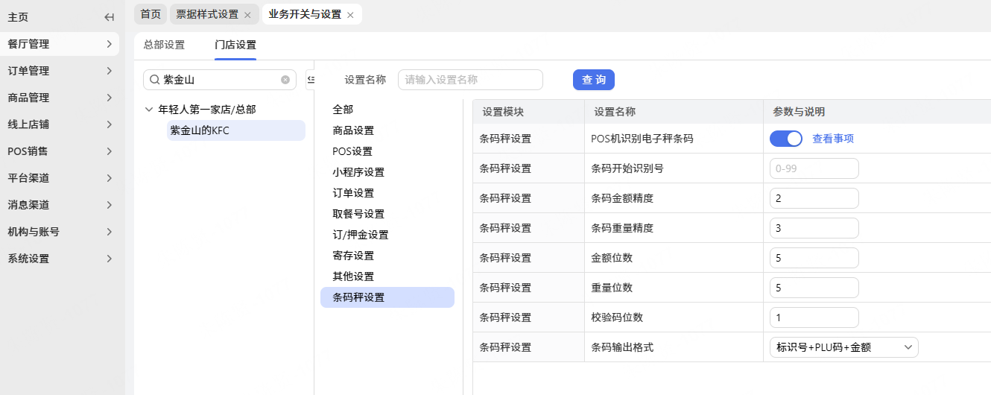Click the 查询 button
This screenshot has height=395, width=991.
(593, 80)
